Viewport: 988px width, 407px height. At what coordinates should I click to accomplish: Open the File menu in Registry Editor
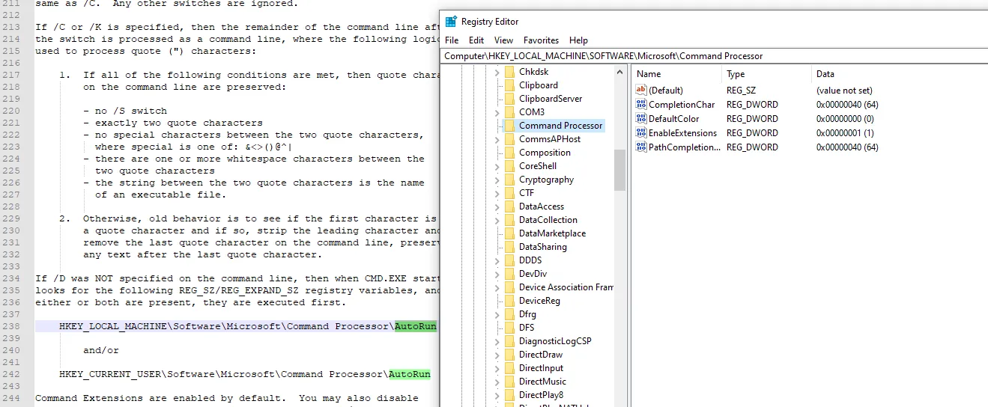[452, 40]
